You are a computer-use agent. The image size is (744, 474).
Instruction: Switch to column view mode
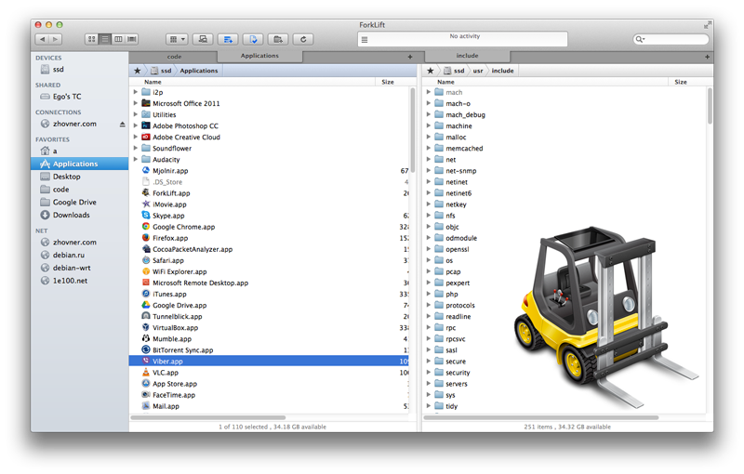click(118, 39)
